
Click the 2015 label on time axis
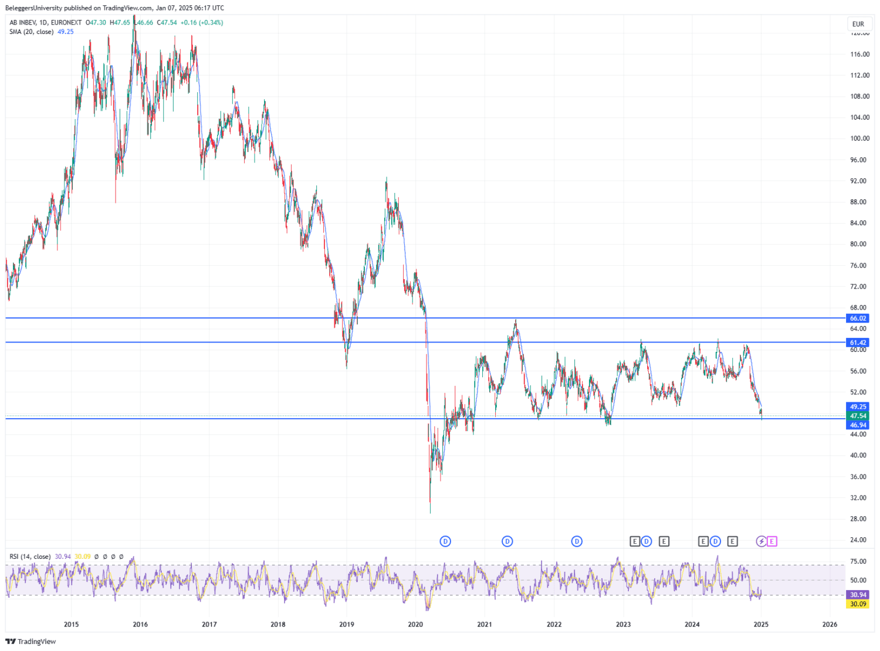(71, 624)
